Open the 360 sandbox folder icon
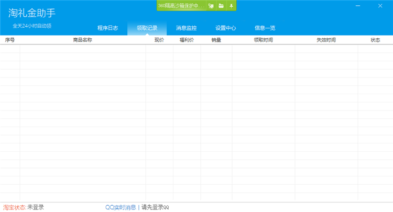393x212 pixels. (221, 6)
